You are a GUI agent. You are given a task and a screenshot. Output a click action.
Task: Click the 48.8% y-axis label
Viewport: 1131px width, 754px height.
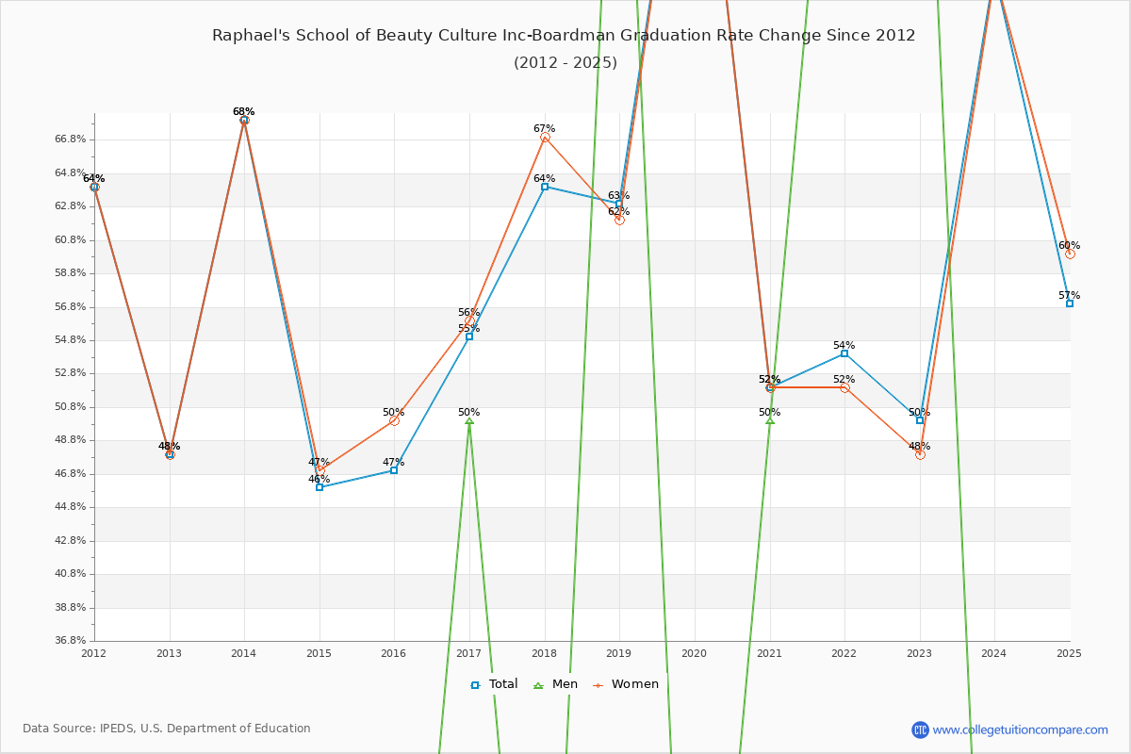[71, 440]
